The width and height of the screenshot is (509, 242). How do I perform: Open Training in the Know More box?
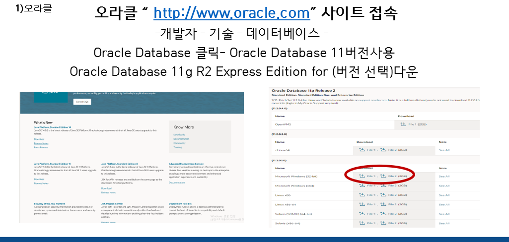tap(178, 147)
